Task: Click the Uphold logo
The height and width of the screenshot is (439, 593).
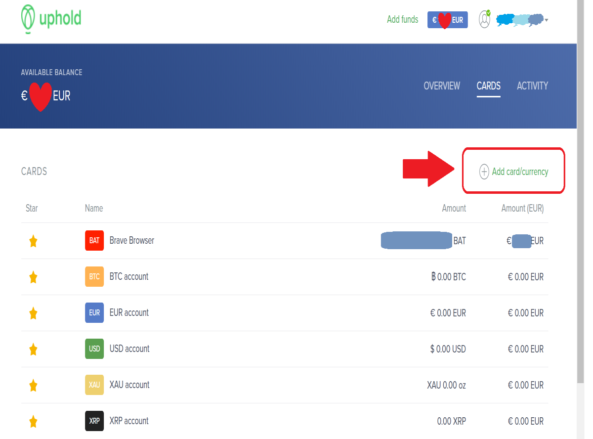Action: [51, 19]
